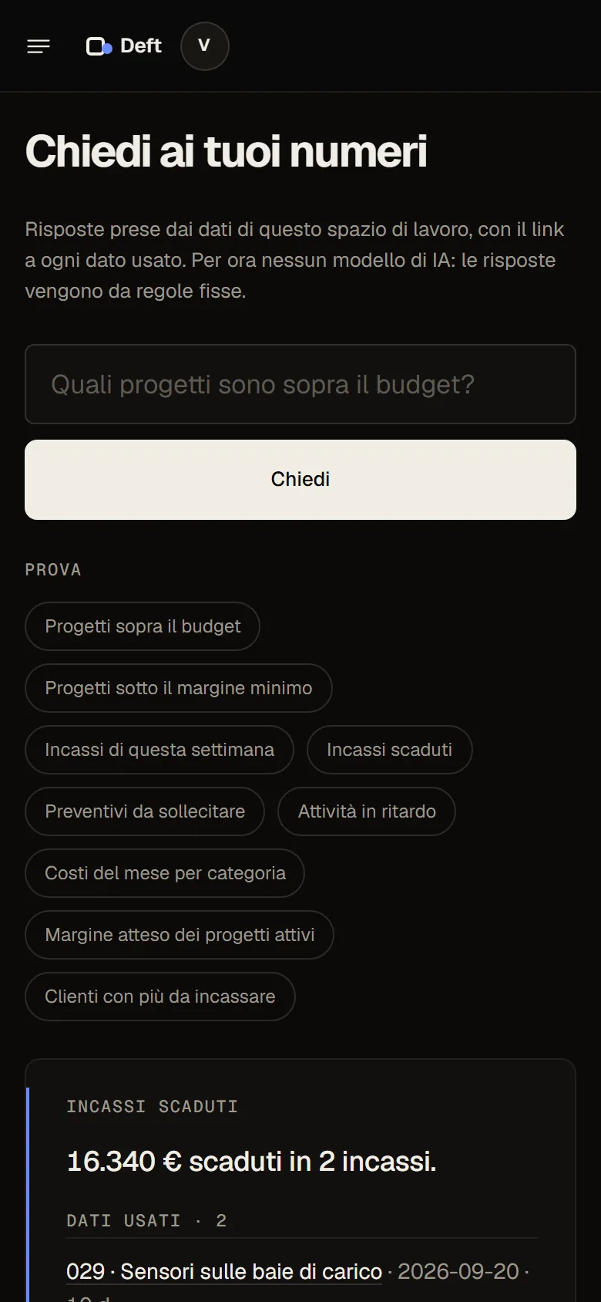
Task: Open the hamburger navigation menu
Action: [39, 46]
